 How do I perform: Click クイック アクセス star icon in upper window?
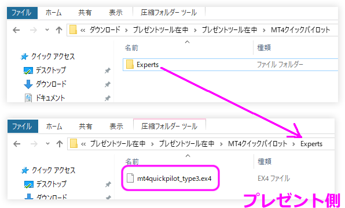pos(24,57)
